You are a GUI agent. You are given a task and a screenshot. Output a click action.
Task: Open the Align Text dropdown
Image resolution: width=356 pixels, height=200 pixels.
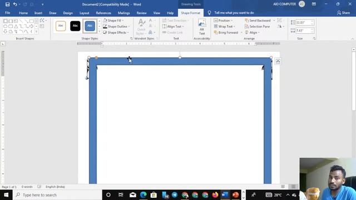173,27
